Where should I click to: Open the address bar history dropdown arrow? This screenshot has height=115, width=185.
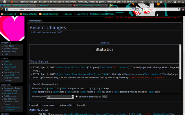click(x=130, y=10)
